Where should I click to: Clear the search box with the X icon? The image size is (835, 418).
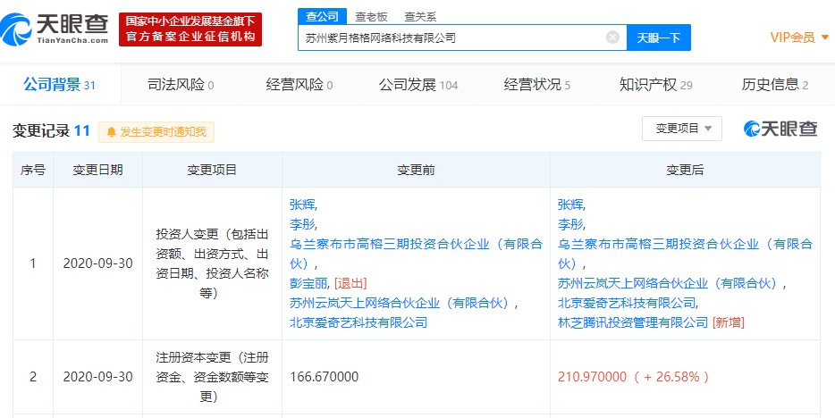612,38
